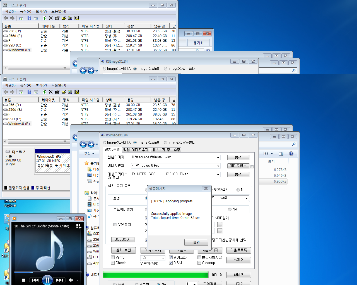Click blue Help icon in lower Disk Management toolbar
Image resolution: width=357 pixels, height=285 pixels.
(x=29, y=92)
